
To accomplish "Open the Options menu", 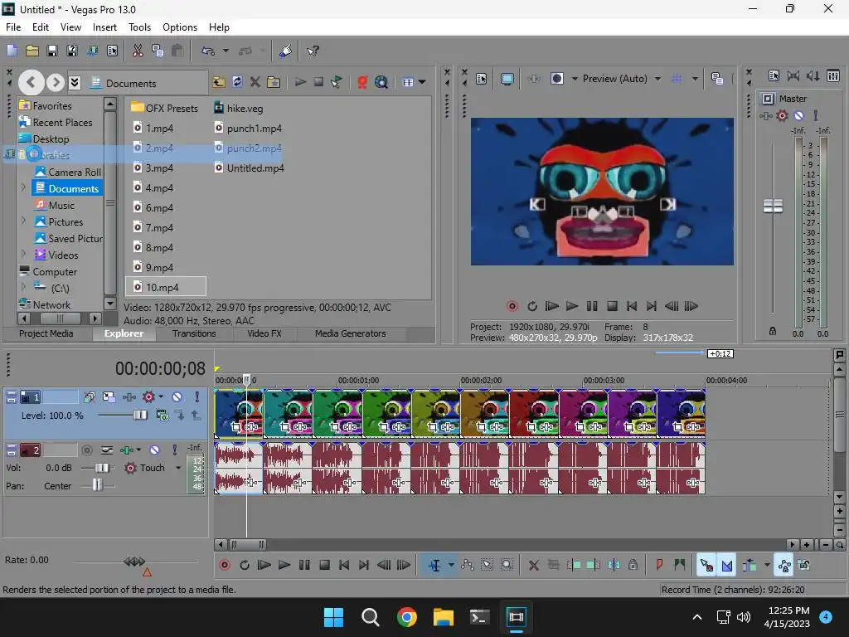I will coord(180,27).
